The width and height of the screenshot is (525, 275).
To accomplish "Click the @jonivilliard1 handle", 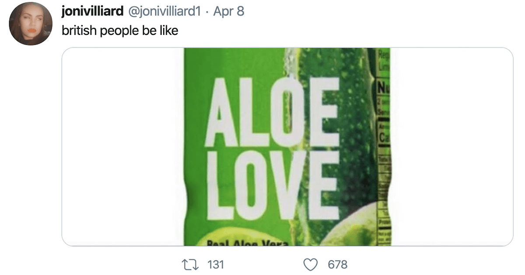I will (x=164, y=12).
